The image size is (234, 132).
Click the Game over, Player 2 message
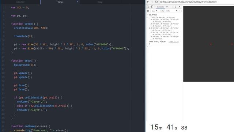point(157,43)
